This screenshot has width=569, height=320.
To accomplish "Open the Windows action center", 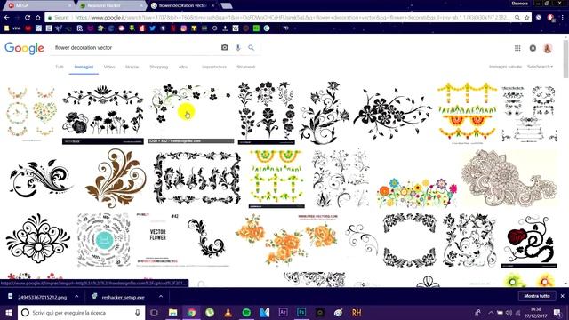I will click(557, 312).
